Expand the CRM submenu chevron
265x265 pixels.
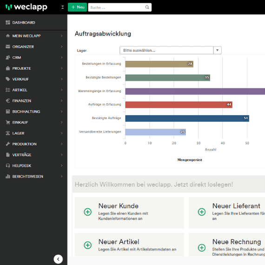pos(62,58)
